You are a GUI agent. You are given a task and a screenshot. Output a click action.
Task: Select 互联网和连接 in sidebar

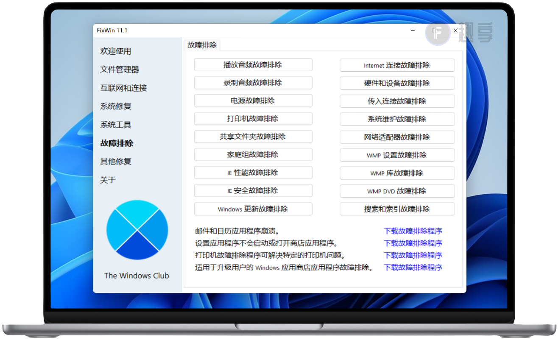(x=123, y=88)
